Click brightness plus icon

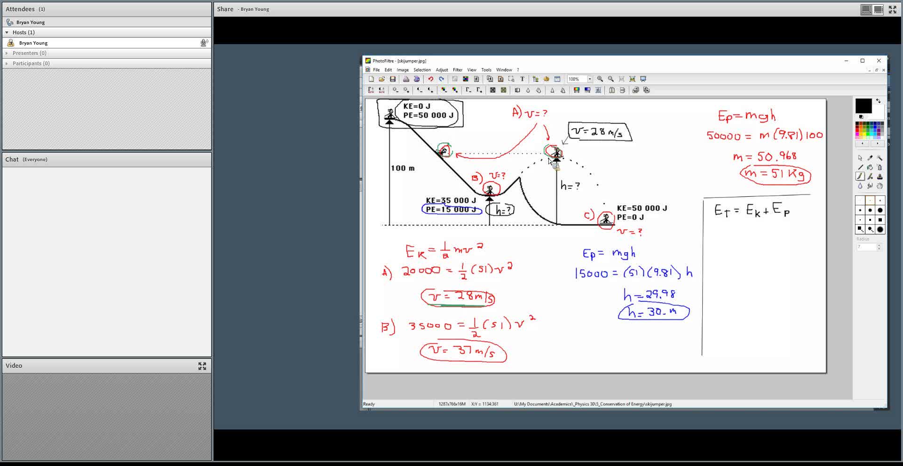406,90
